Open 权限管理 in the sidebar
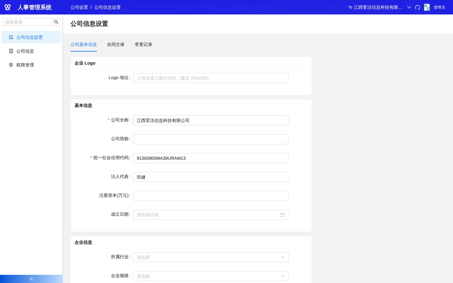The height and width of the screenshot is (283, 453). [31, 65]
